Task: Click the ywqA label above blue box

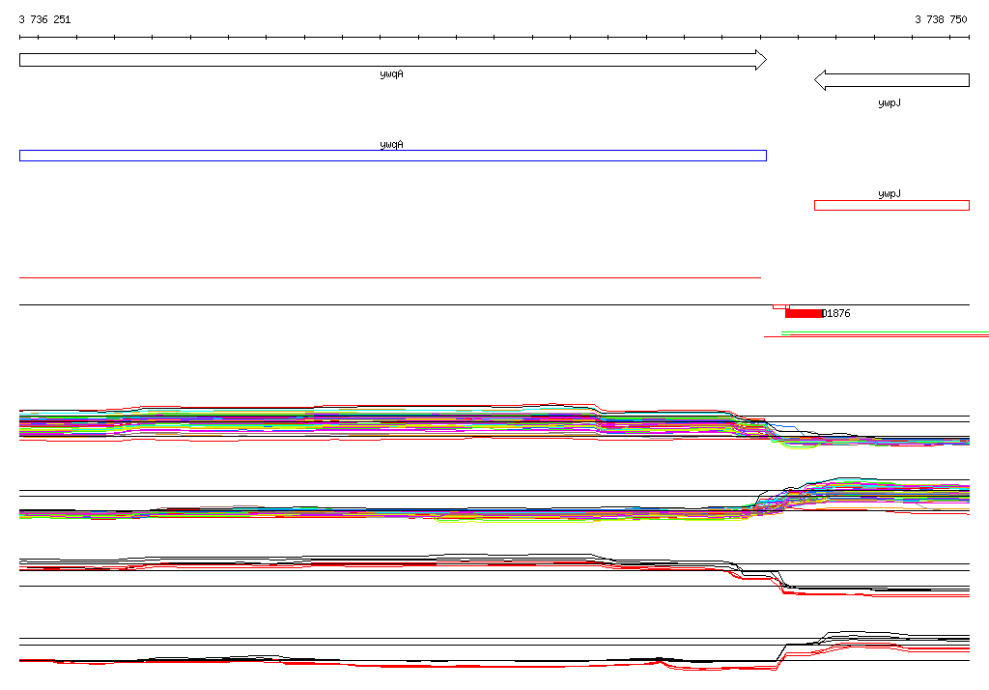Action: pyautogui.click(x=392, y=145)
